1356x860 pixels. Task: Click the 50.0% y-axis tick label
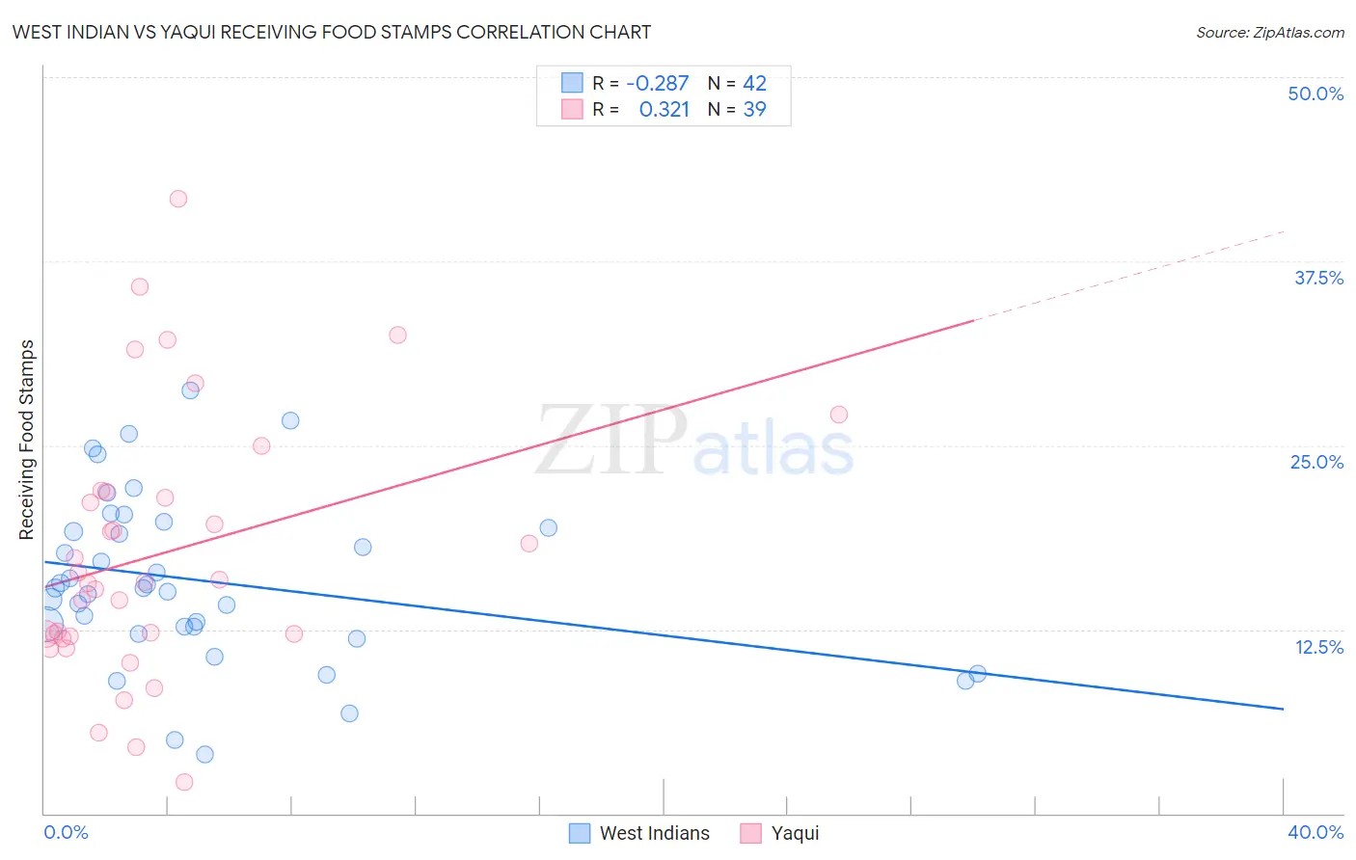[x=1315, y=94]
